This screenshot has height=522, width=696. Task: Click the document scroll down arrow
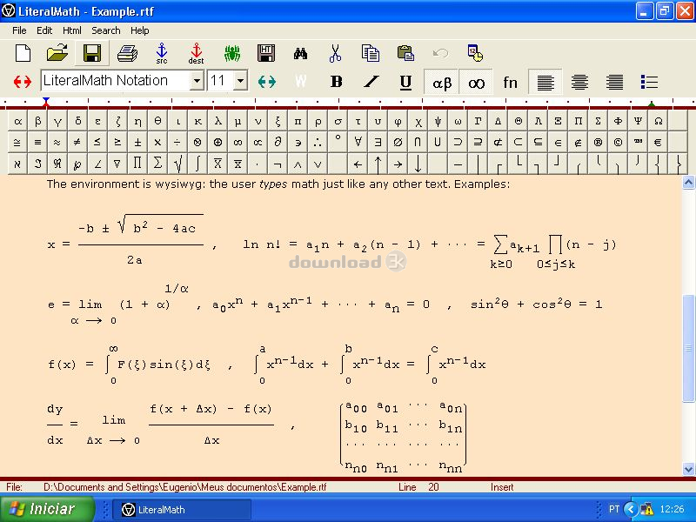(688, 469)
